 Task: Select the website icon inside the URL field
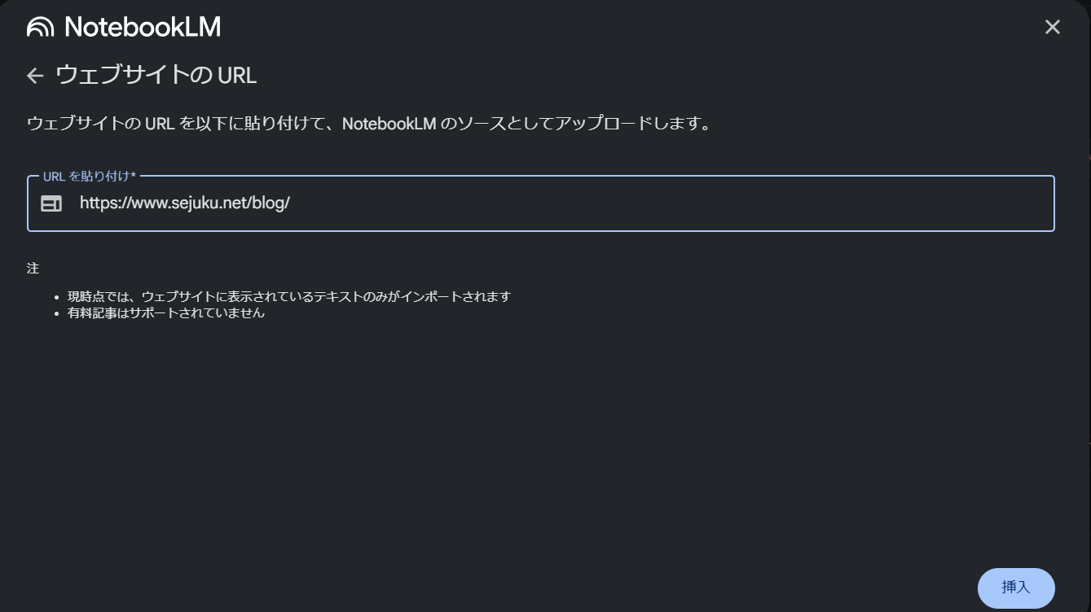[x=51, y=203]
